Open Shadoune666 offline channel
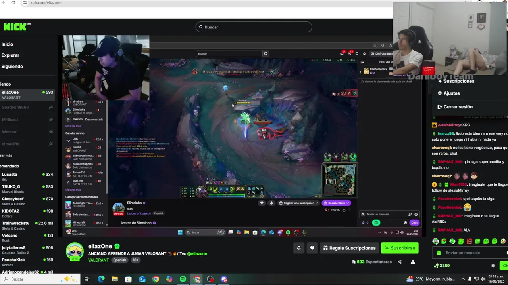508x285 pixels. 27,107
